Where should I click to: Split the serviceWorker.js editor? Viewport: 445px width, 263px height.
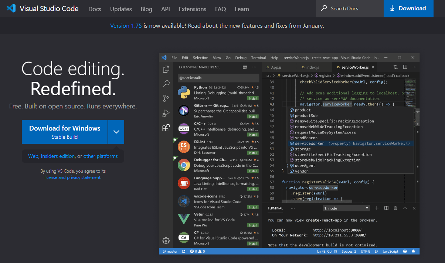[x=404, y=67]
